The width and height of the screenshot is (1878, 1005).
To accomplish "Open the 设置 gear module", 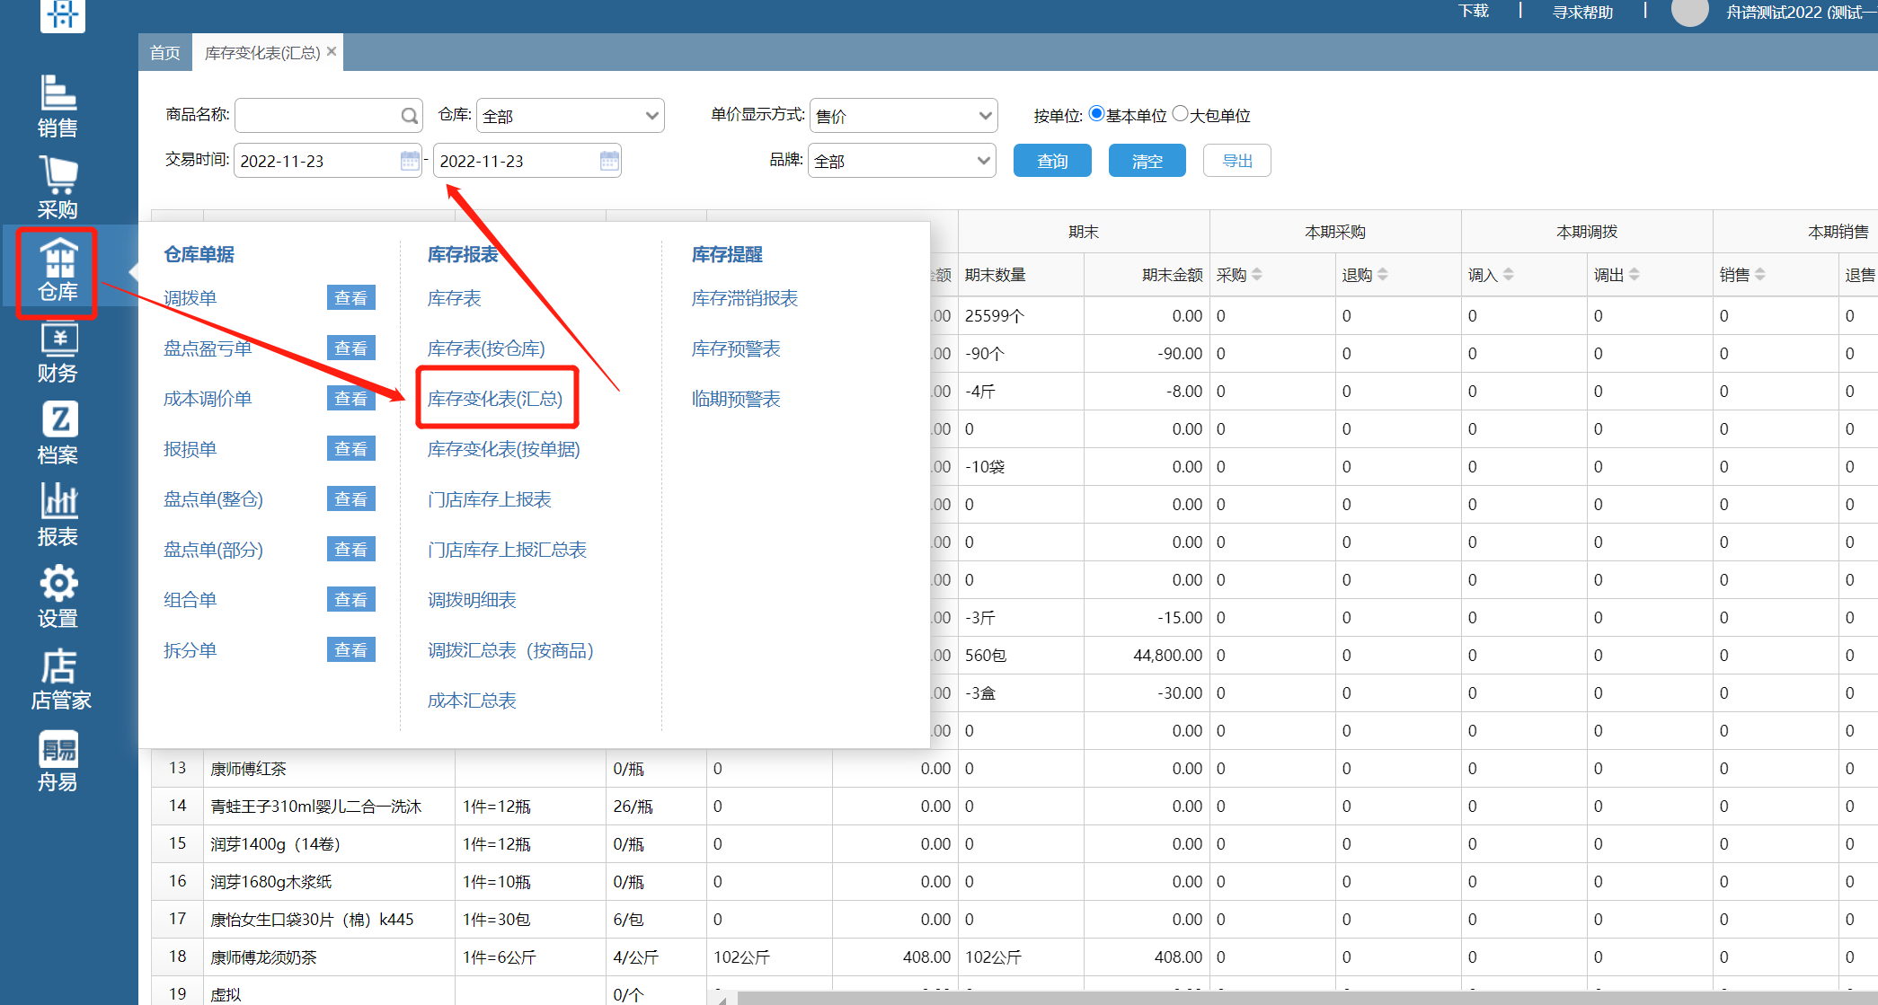I will 58,597.
